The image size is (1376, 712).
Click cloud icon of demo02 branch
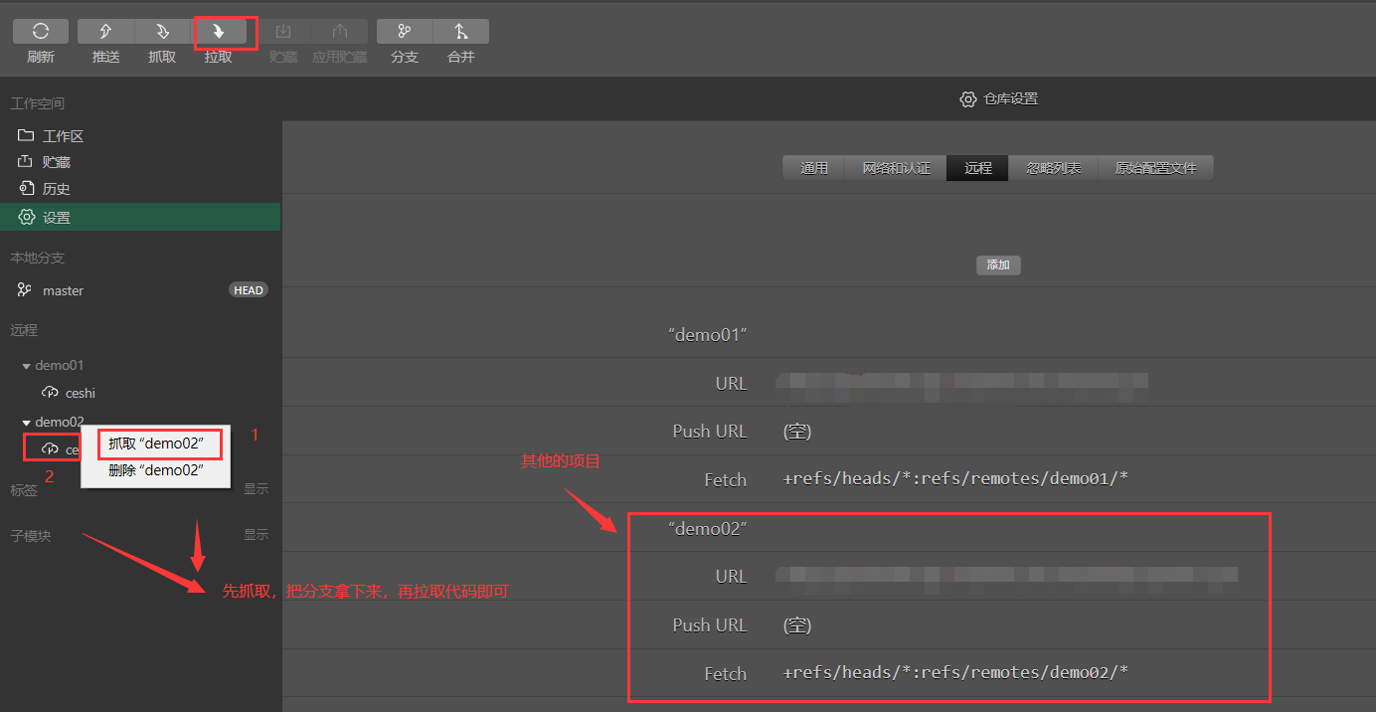(x=50, y=449)
